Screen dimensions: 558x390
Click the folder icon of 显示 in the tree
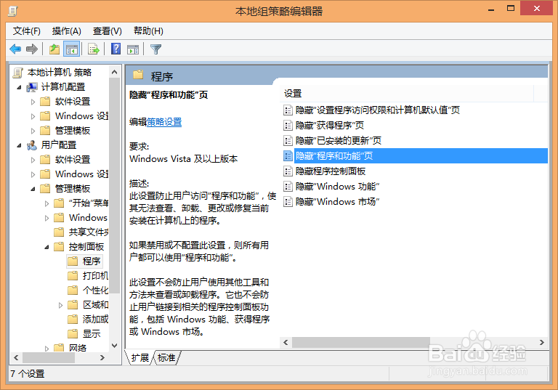(73, 333)
